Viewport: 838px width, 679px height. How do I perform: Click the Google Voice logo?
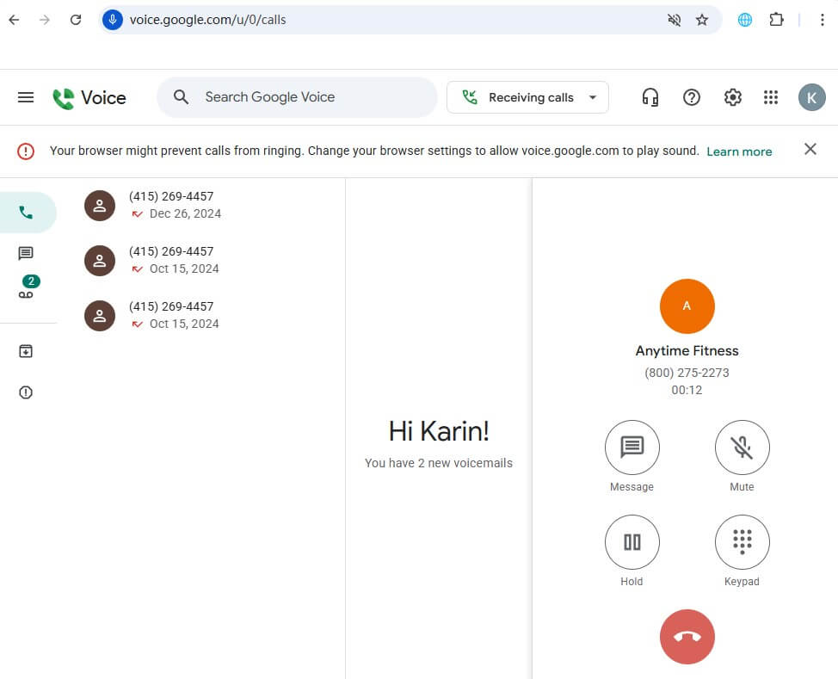[x=89, y=98]
